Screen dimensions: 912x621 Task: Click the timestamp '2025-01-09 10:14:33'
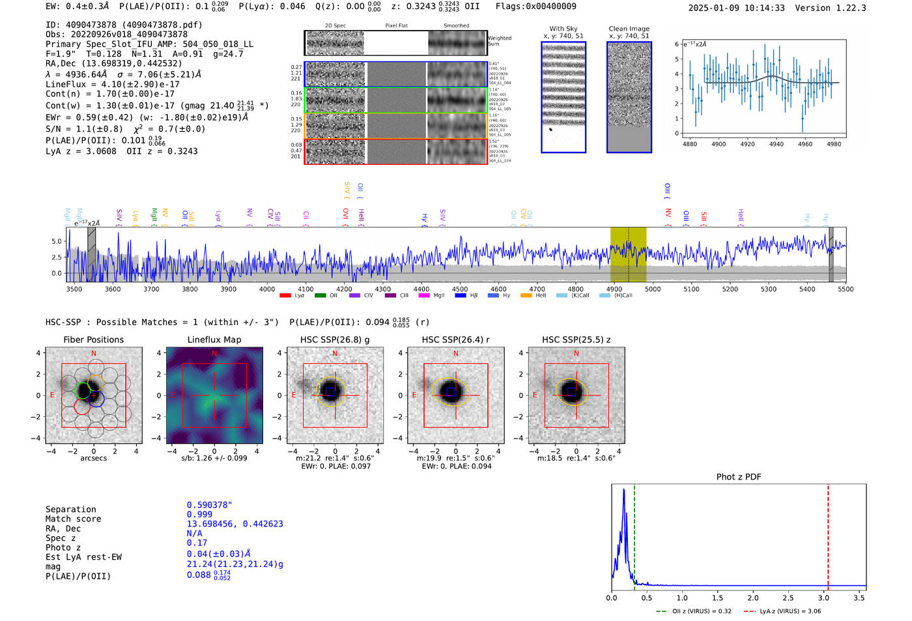tap(736, 8)
